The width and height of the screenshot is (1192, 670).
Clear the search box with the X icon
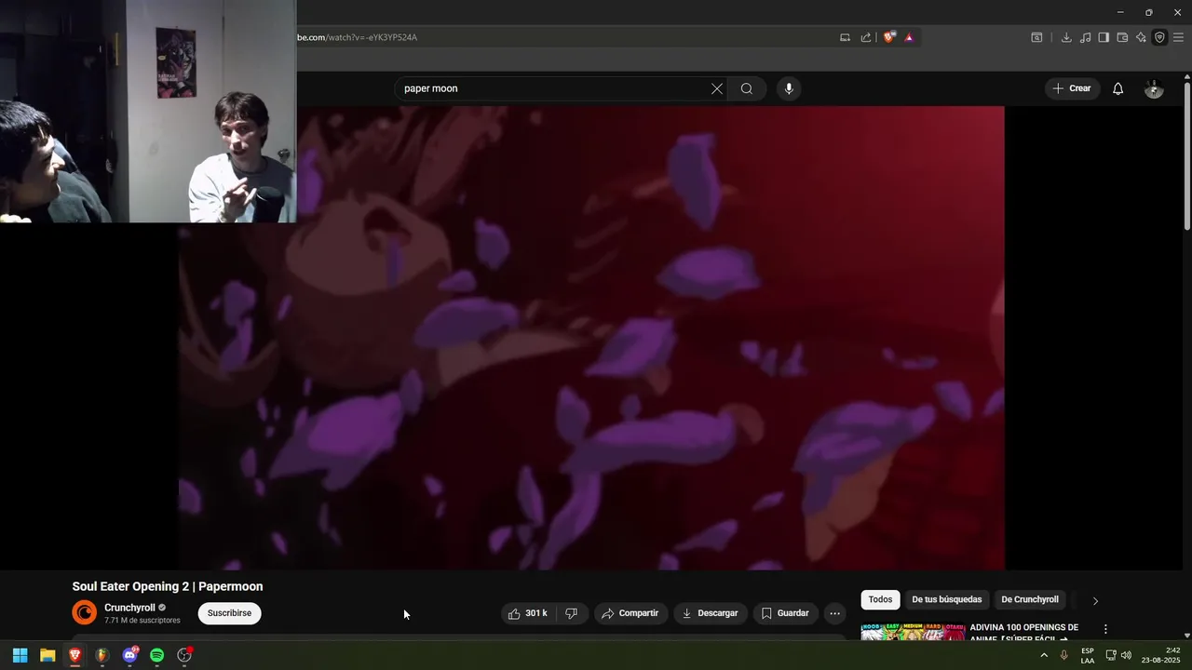[717, 88]
